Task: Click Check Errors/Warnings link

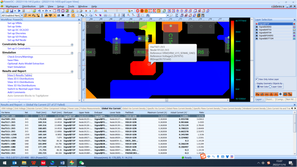Action: (20, 57)
